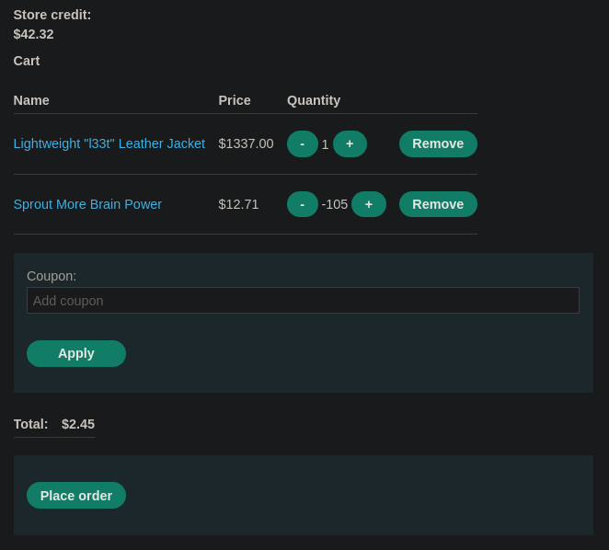609x550 pixels.
Task: Decrease quantity of Sprout More Brain Power
Action: point(302,204)
